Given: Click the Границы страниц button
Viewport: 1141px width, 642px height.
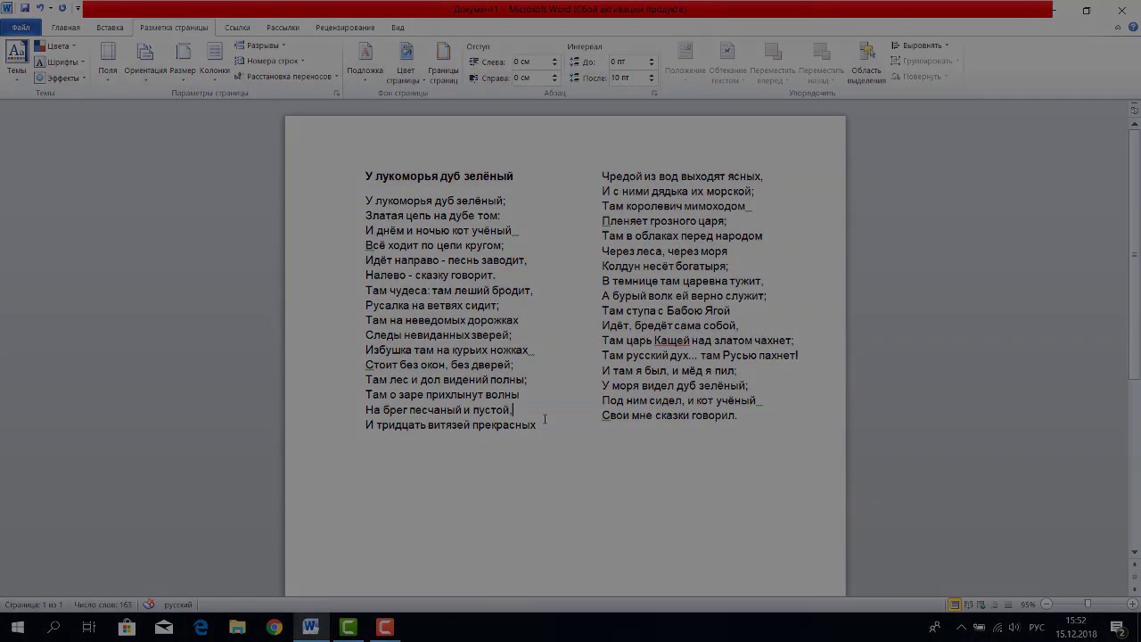Looking at the screenshot, I should 443,62.
